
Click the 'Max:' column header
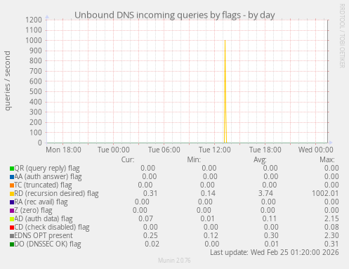coord(327,160)
